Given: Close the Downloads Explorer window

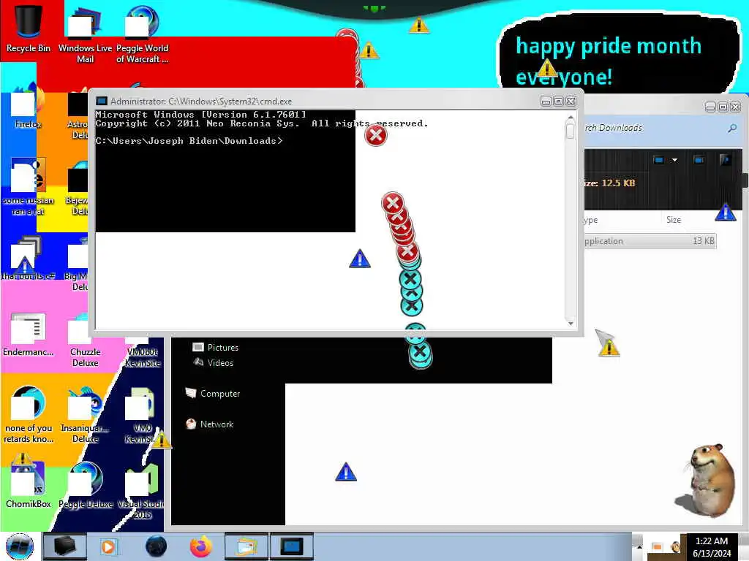Looking at the screenshot, I should coord(736,107).
